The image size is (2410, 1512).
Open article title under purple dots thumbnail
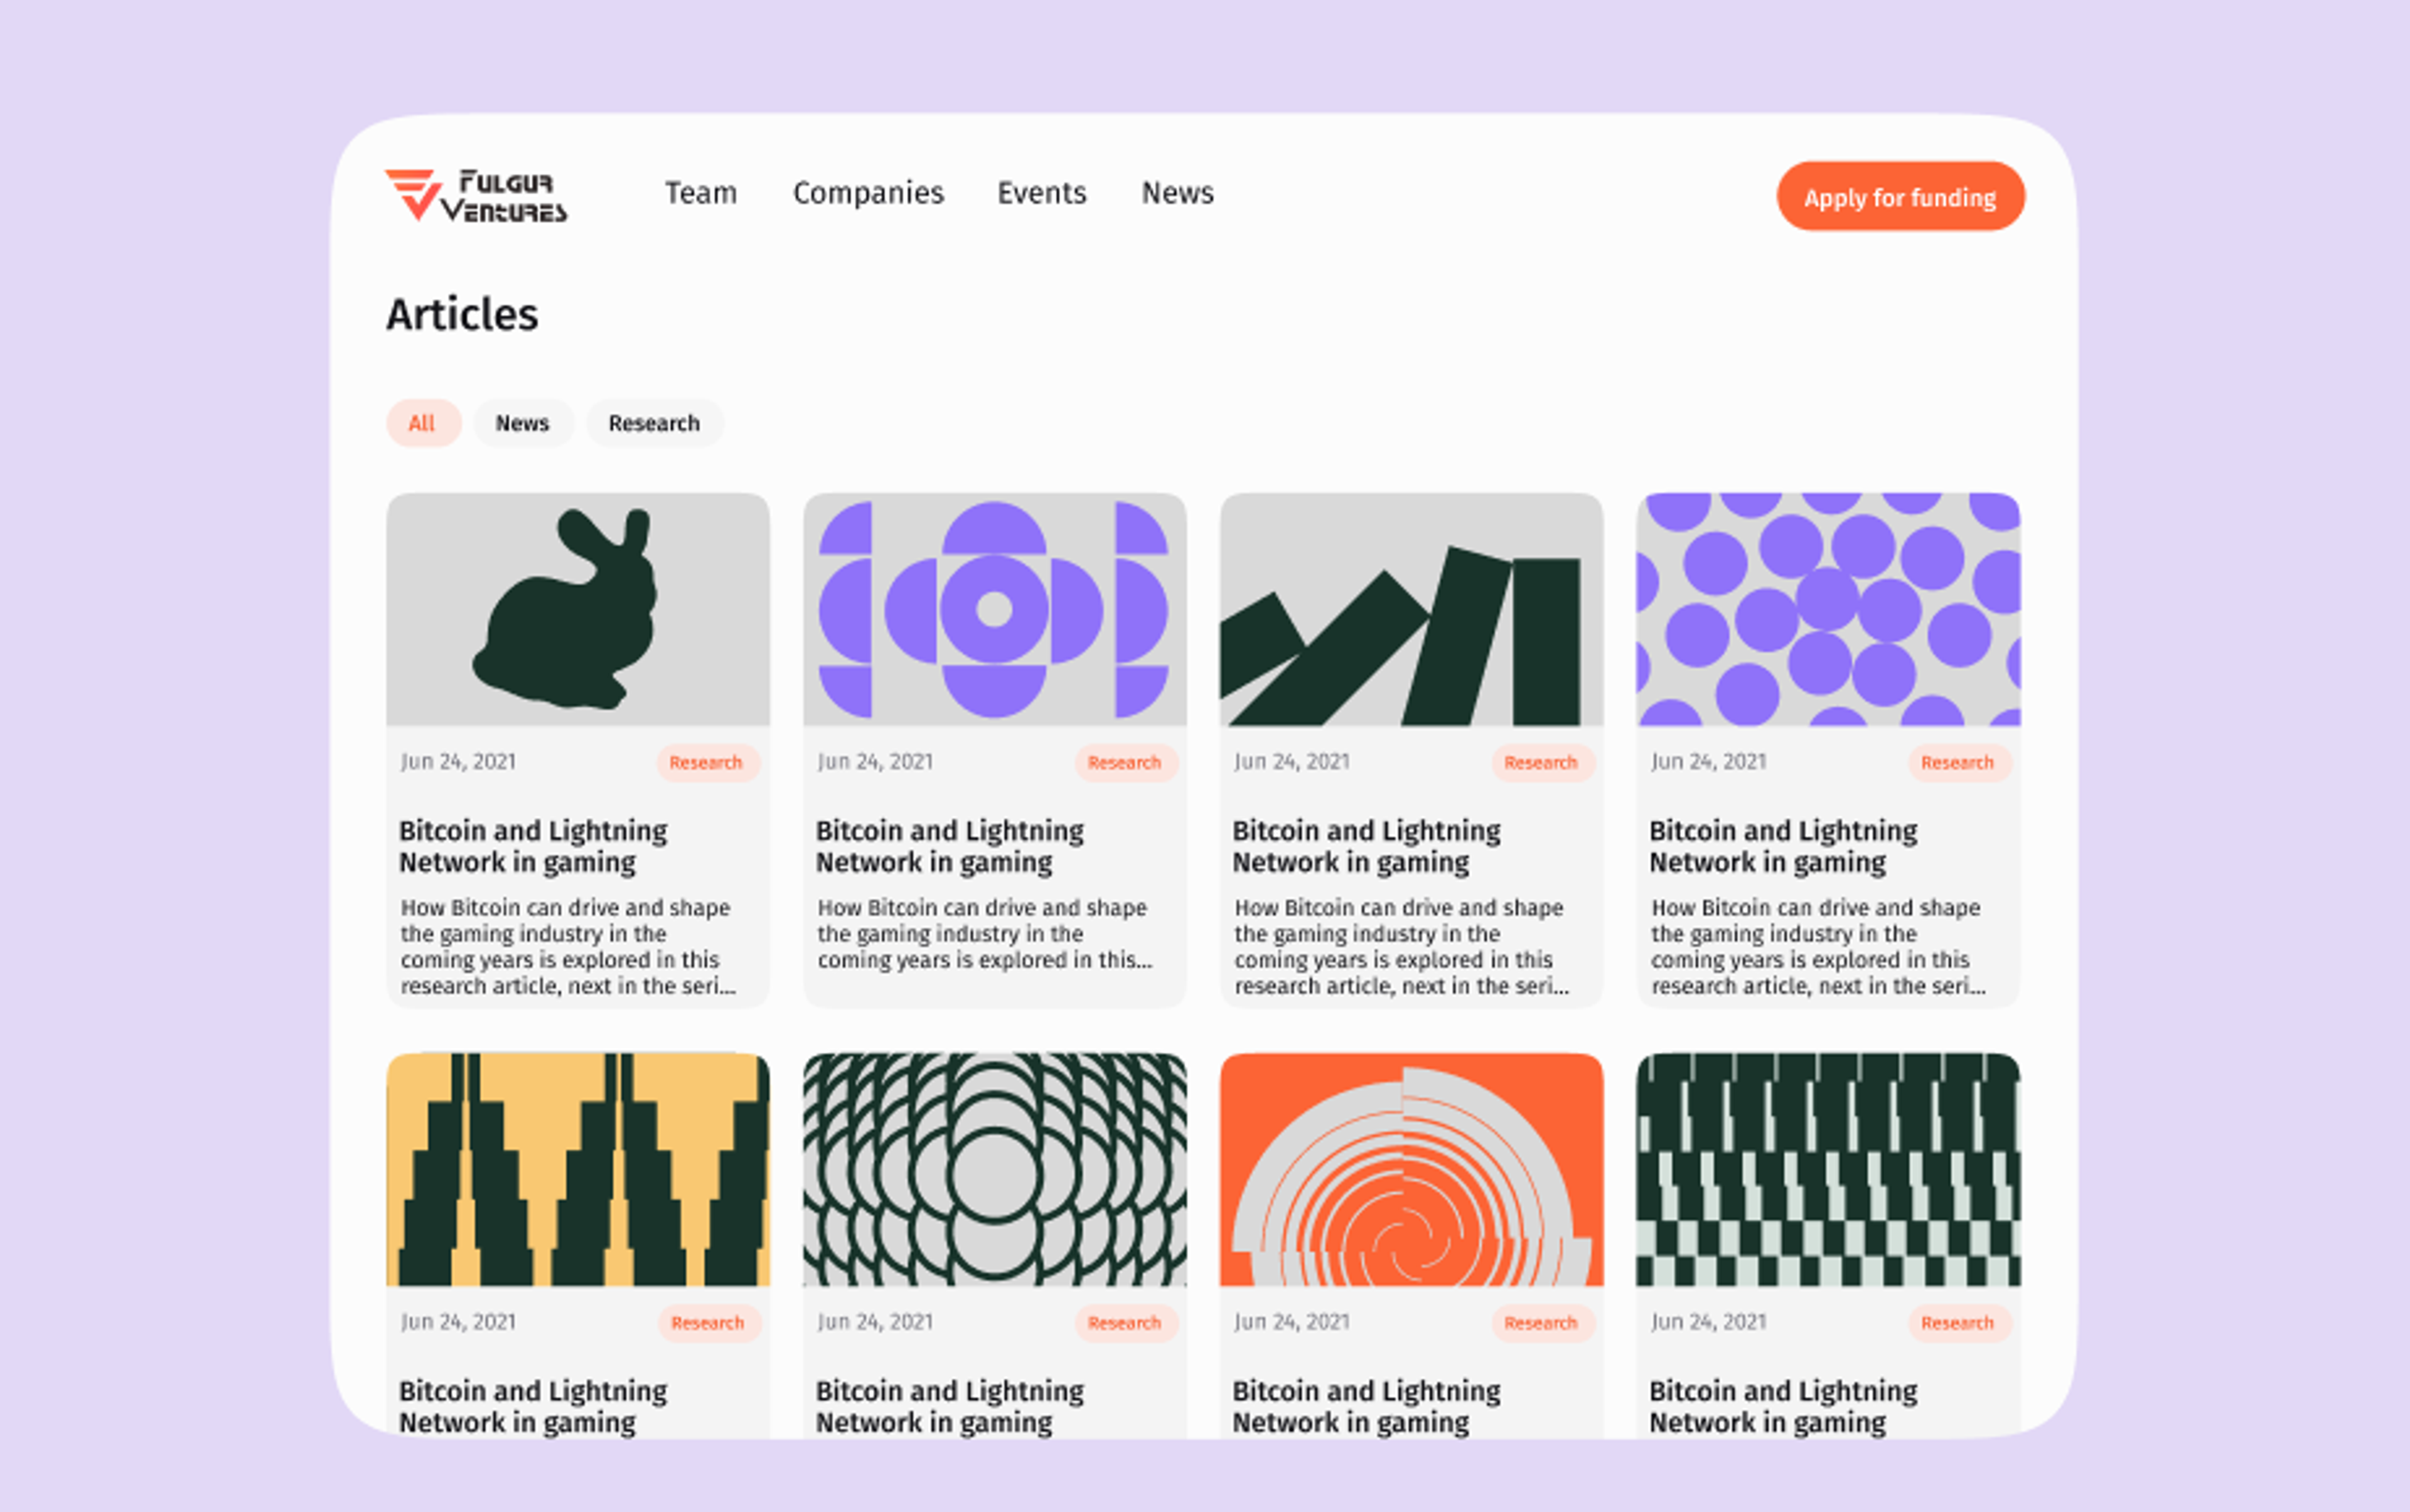1784,847
